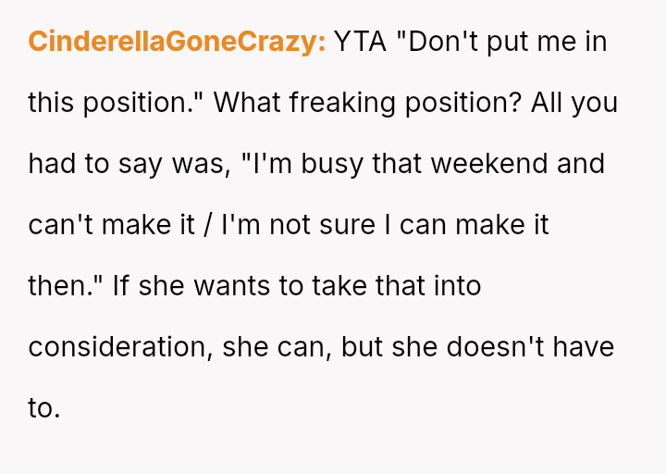Click the word "into" in the comment

tap(453, 286)
